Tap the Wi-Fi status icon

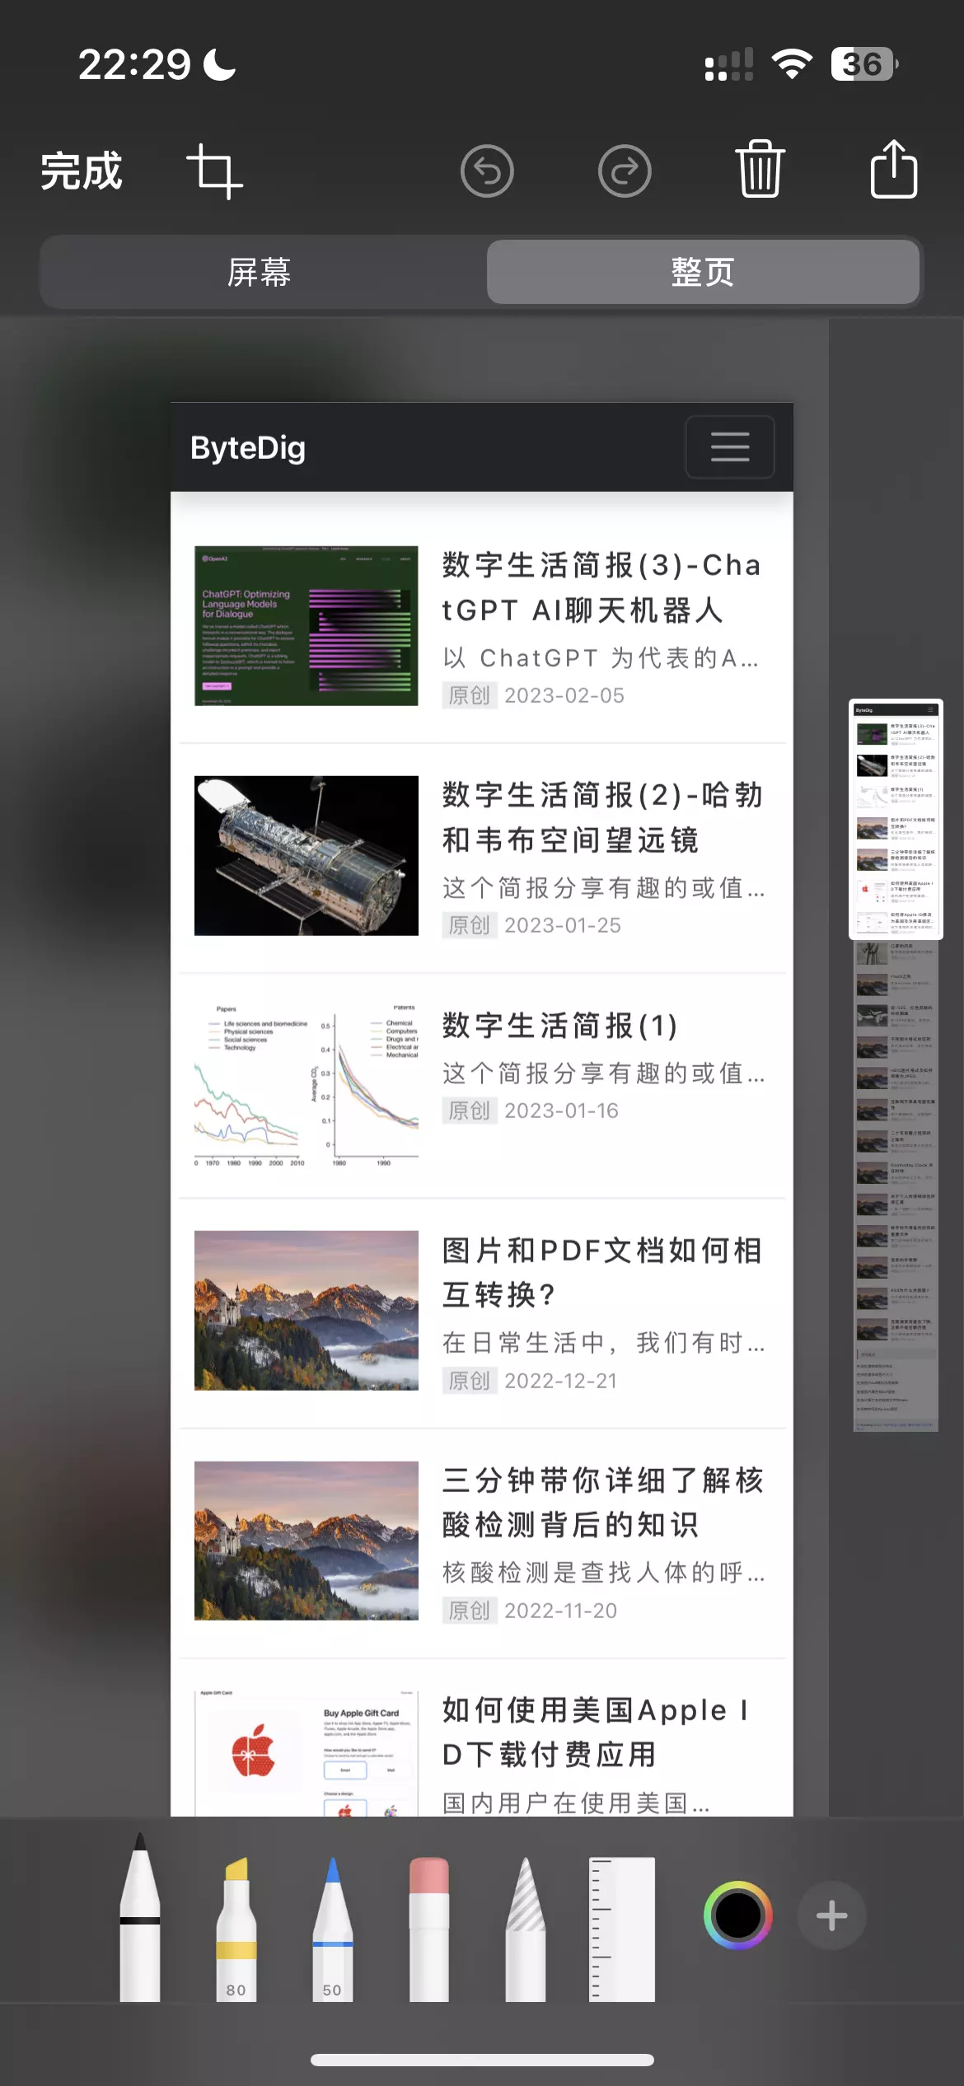click(x=792, y=63)
